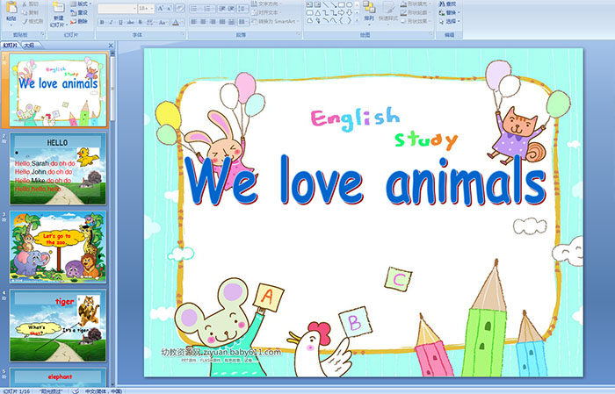This screenshot has height=394, width=615.
Task: Select the right arrow shape
Action: [342, 12]
